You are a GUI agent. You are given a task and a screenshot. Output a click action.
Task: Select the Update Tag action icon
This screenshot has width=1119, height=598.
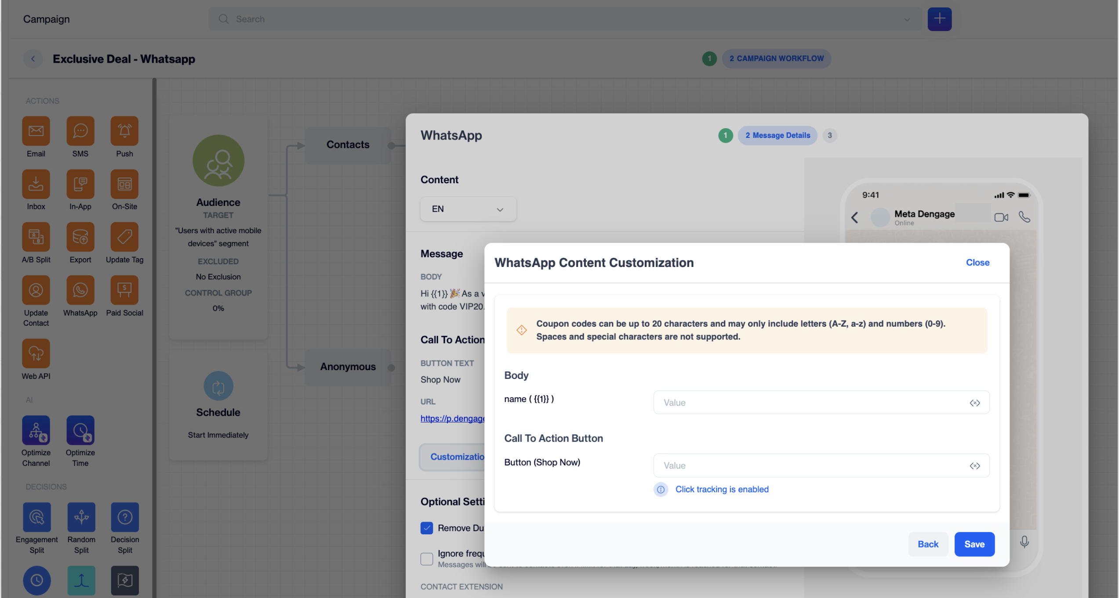click(124, 237)
